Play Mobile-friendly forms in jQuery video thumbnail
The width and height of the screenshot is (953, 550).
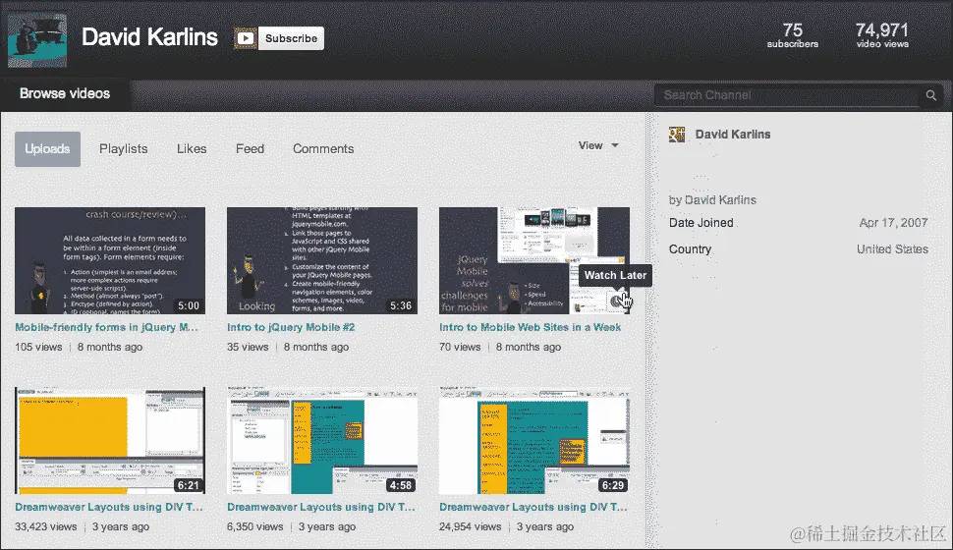click(x=110, y=260)
